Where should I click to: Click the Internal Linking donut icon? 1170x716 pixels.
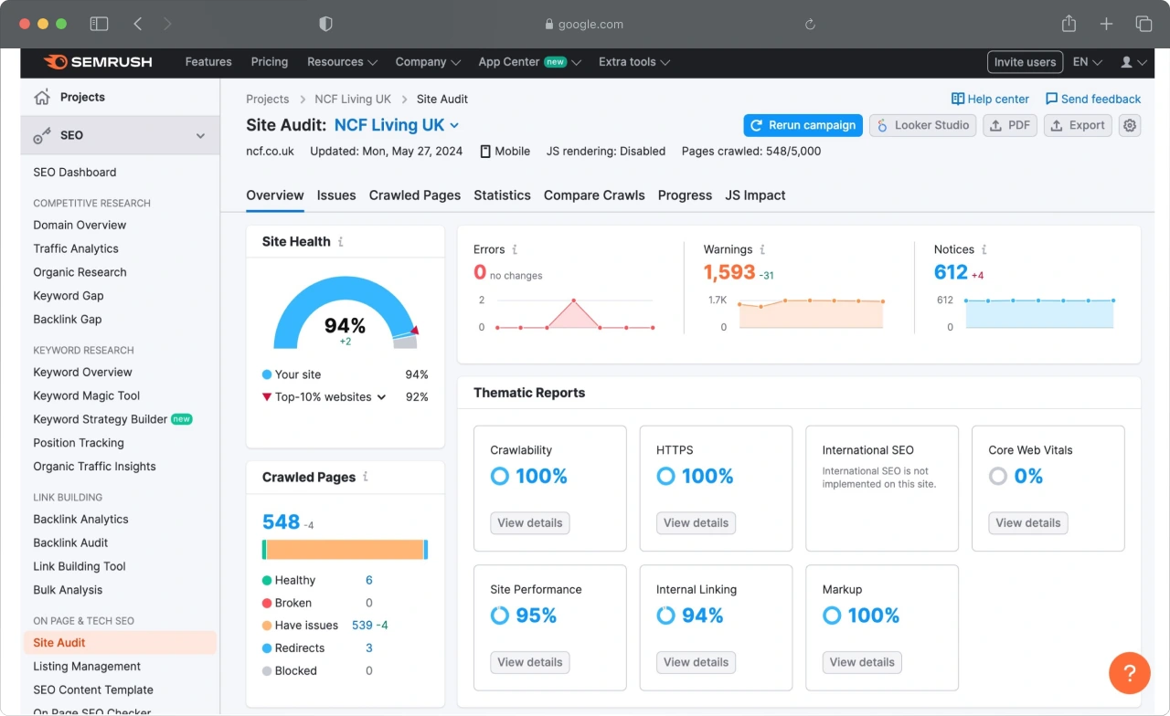point(665,616)
